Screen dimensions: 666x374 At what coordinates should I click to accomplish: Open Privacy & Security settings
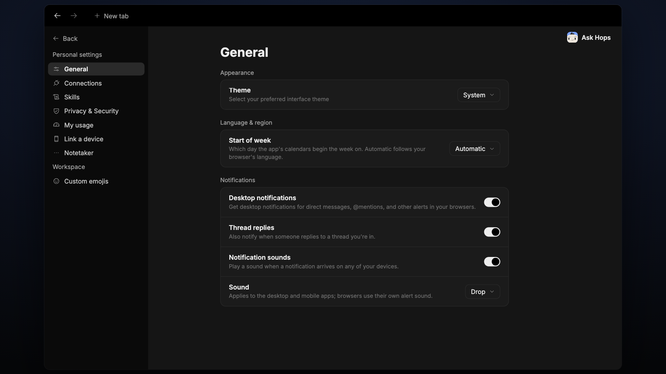[96, 111]
